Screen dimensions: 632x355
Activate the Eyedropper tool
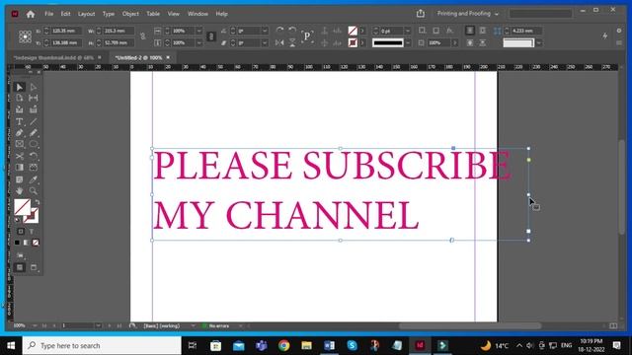point(34,179)
